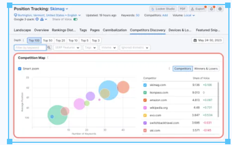Uncheck the Smart zoom checkbox
The height and width of the screenshot is (145, 232).
point(20,69)
